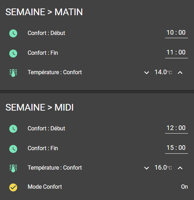Decrease the Midi 16.0°C temperature with down chevron
194x200 pixels.
point(146,168)
